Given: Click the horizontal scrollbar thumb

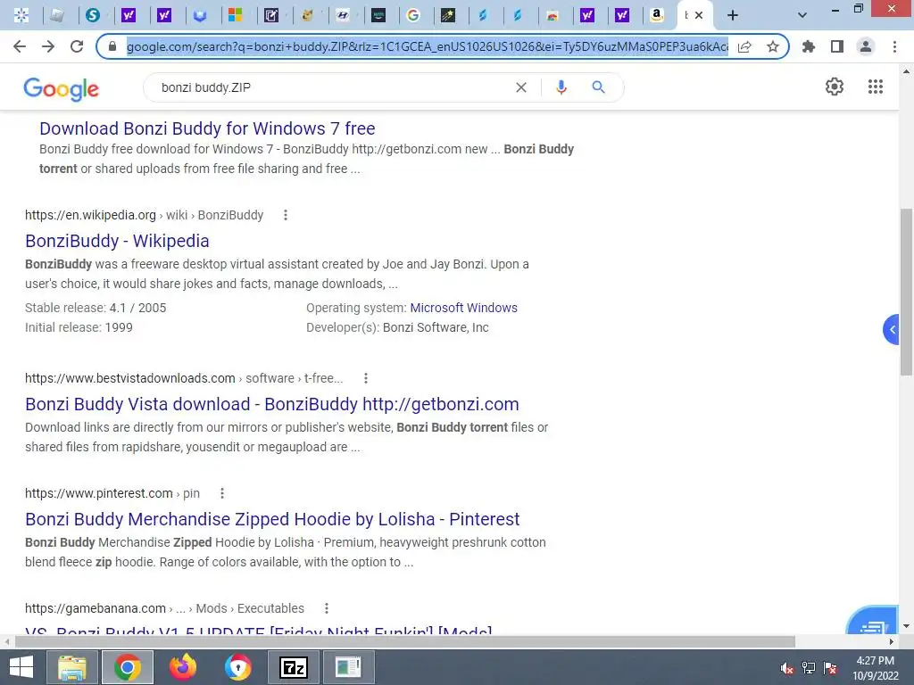Looking at the screenshot, I should click(x=404, y=642).
